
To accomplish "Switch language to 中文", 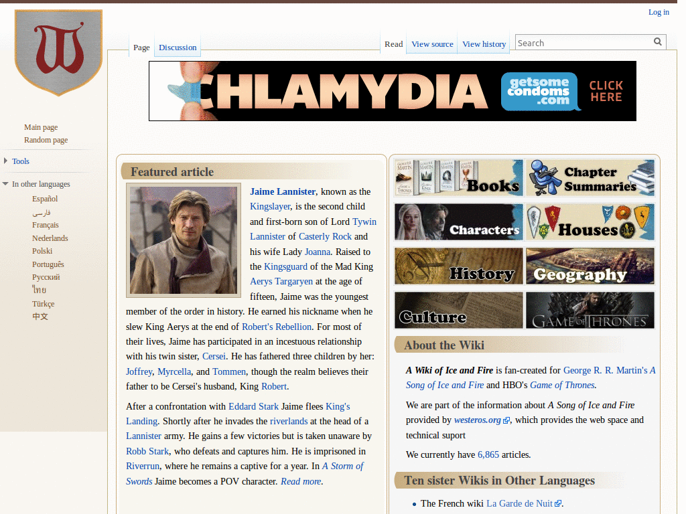I will click(40, 316).
